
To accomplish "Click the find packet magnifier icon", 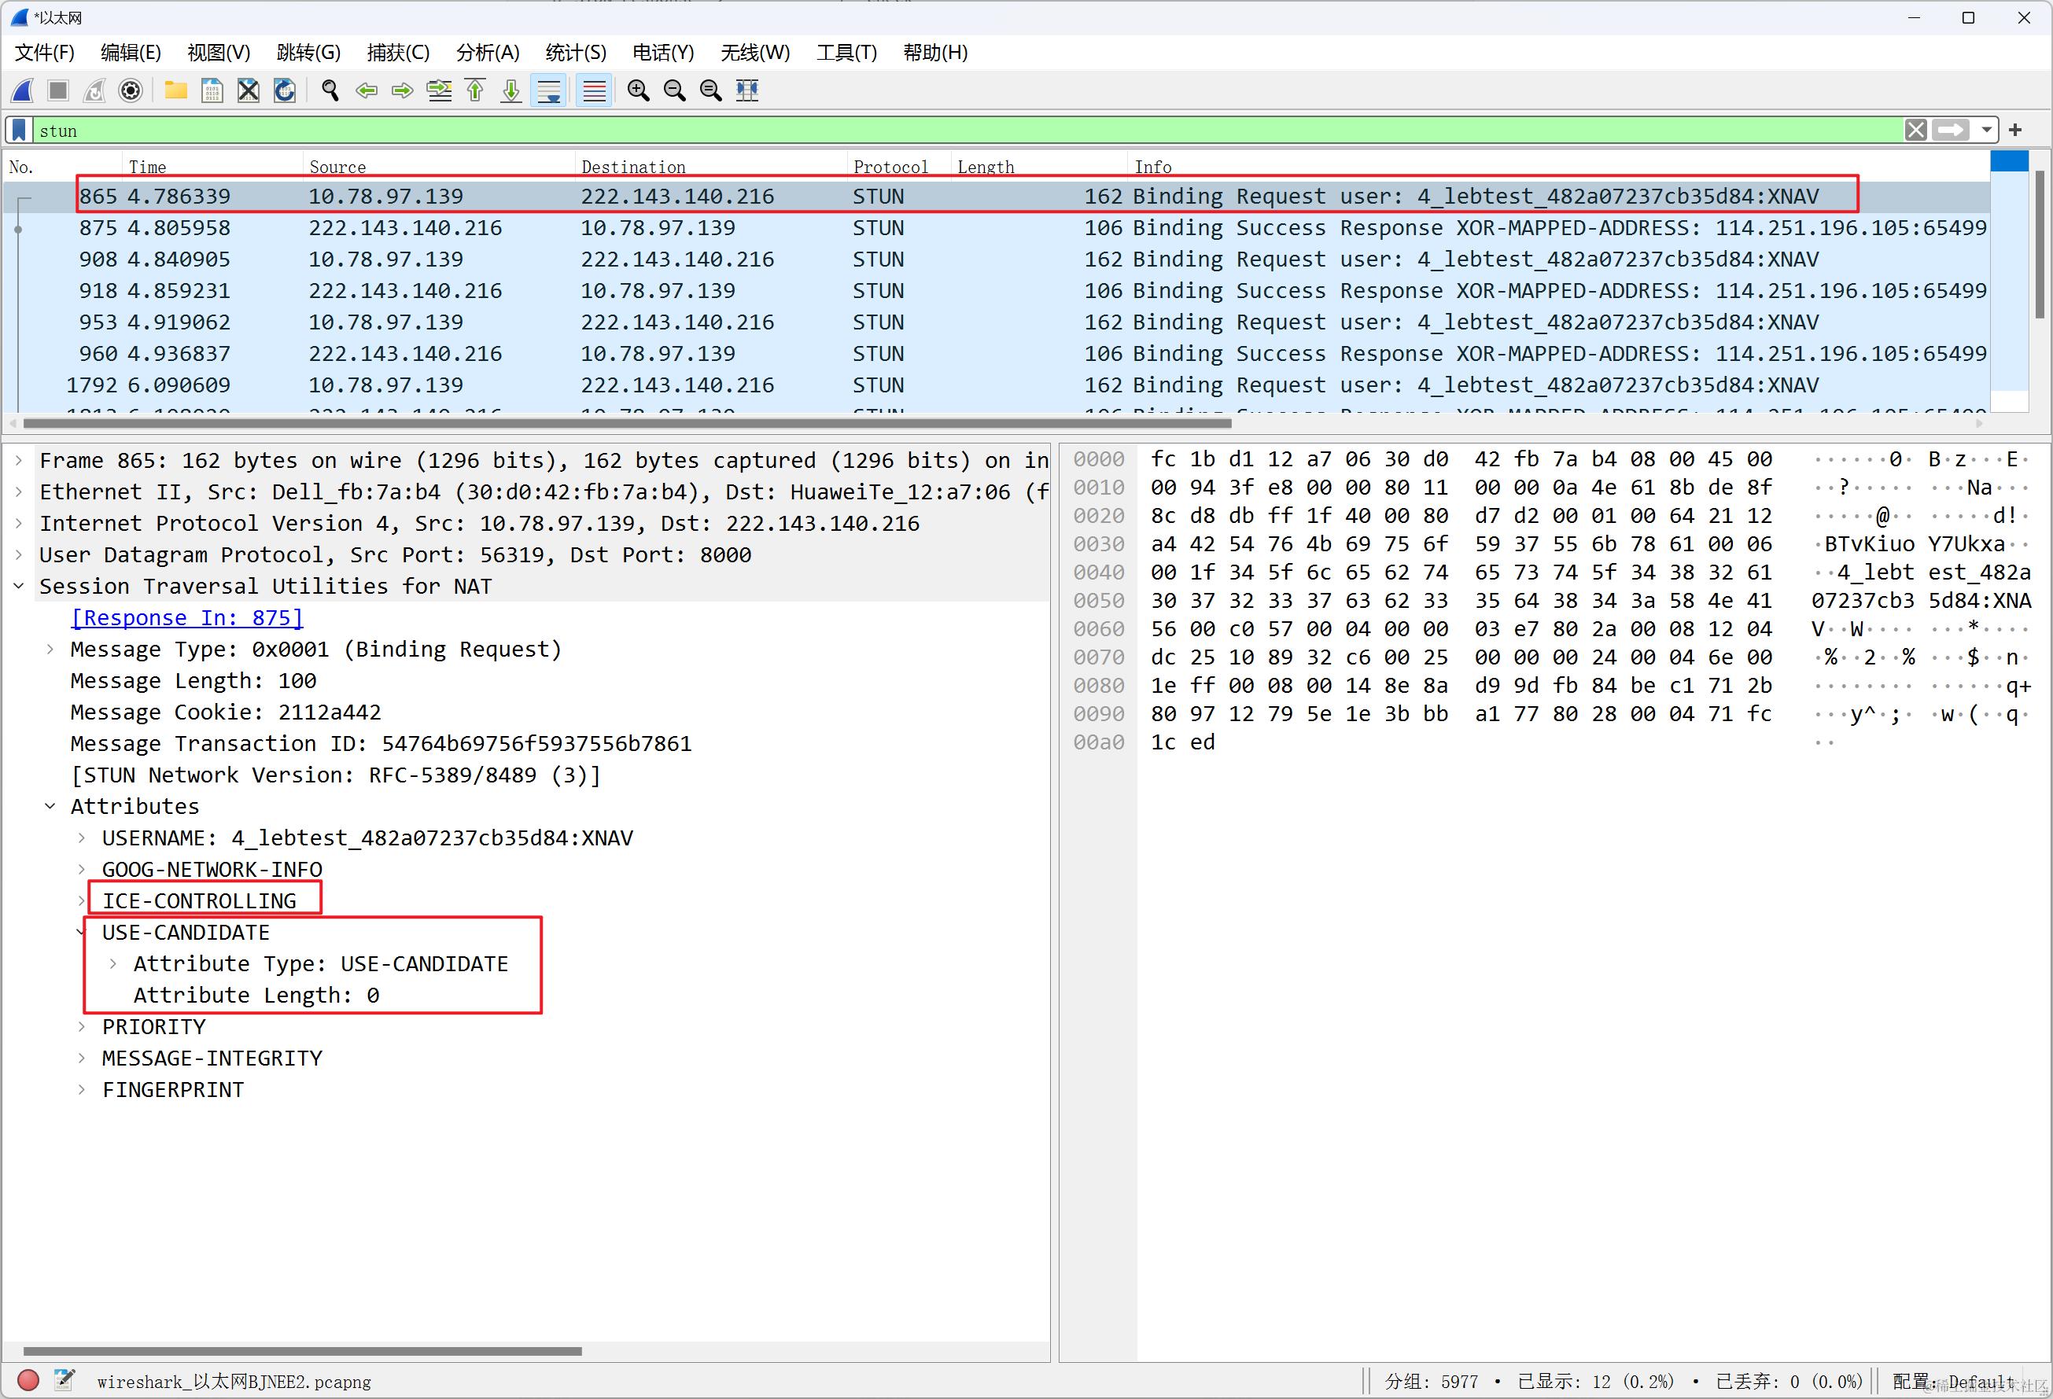I will (330, 90).
